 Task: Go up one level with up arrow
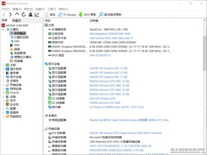coord(17,14)
